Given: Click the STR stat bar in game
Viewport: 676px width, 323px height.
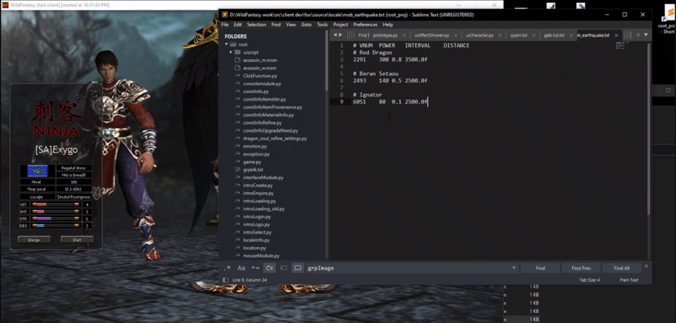Looking at the screenshot, I should pos(55,218).
